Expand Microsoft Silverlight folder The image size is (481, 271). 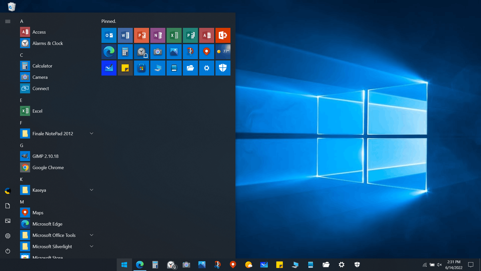(91, 246)
